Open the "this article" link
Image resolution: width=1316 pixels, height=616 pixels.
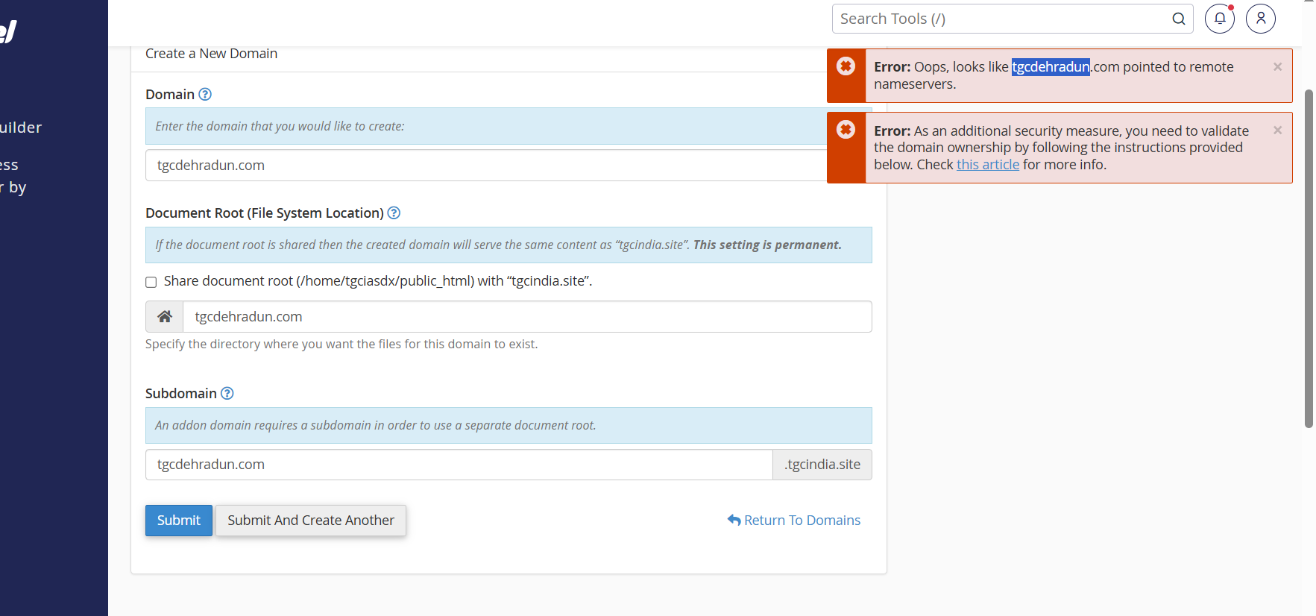[987, 165]
